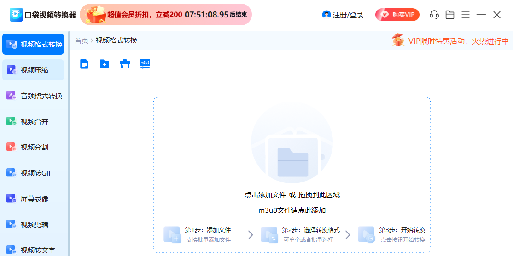Open 屏幕录像 from sidebar
Viewport: 513px width, 256px height.
coord(33,199)
